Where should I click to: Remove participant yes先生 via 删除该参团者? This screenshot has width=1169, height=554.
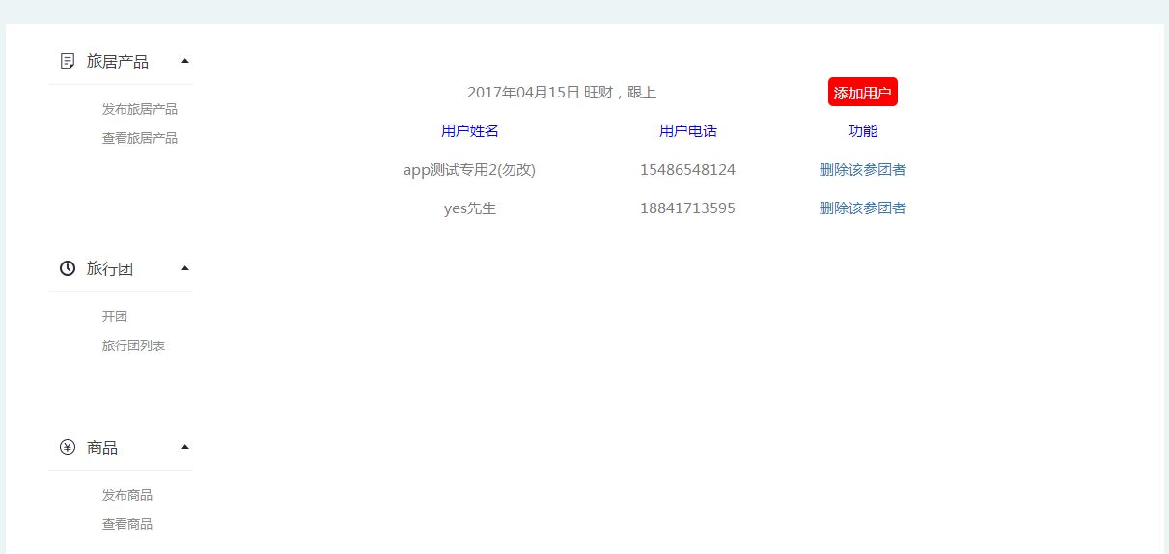pyautogui.click(x=862, y=208)
